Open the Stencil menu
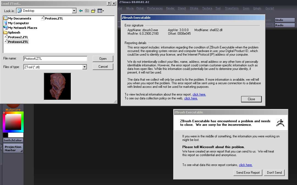This screenshot has width=297, height=185. point(182,8)
